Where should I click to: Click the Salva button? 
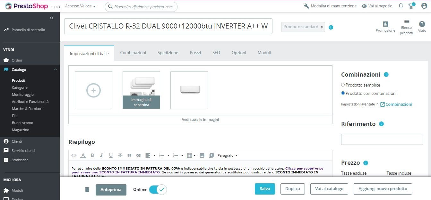(x=265, y=189)
